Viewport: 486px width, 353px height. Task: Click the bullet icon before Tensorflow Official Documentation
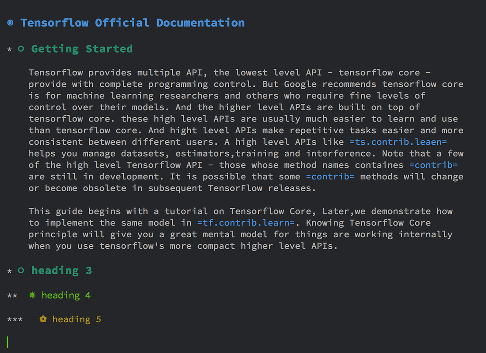pos(10,23)
